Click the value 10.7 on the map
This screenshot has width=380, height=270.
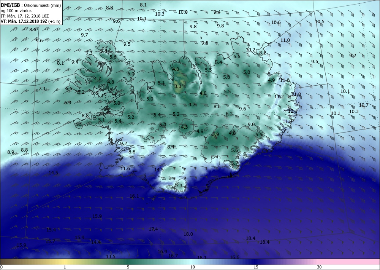364,105
